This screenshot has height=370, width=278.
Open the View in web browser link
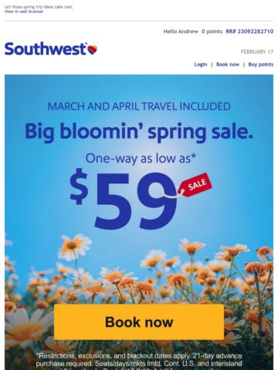coord(24,12)
